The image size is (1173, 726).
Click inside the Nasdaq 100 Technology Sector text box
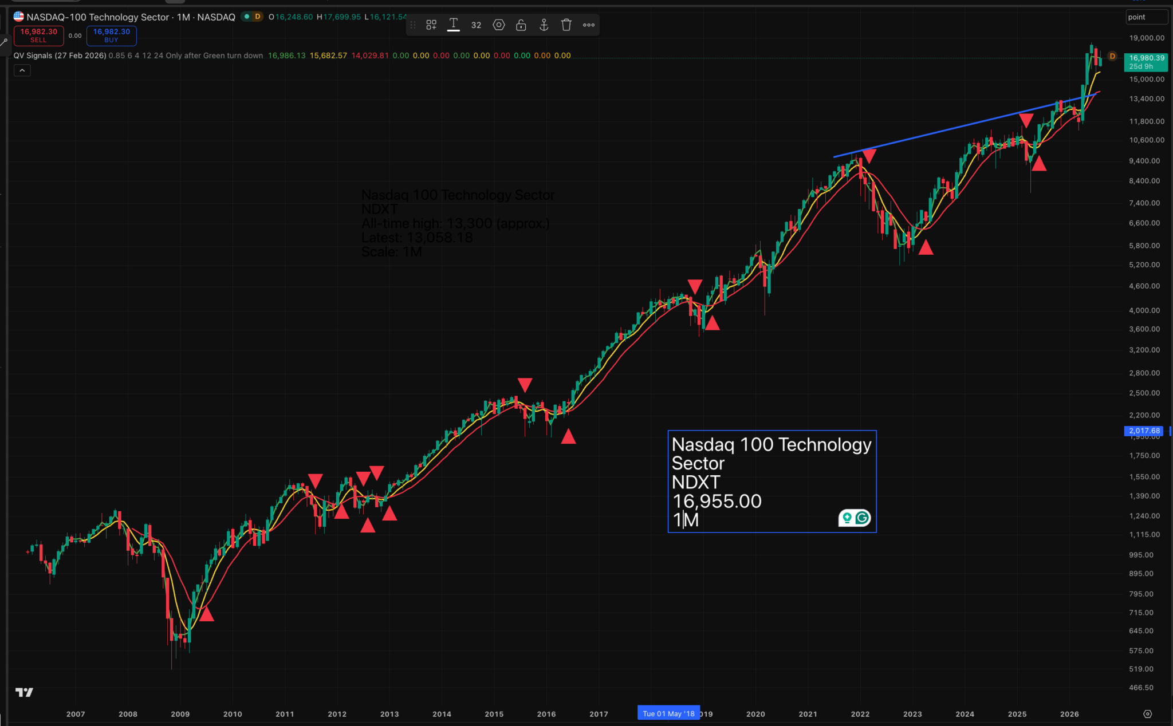[771, 482]
